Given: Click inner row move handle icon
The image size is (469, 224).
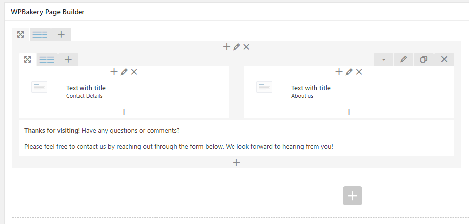Looking at the screenshot, I should pyautogui.click(x=27, y=59).
